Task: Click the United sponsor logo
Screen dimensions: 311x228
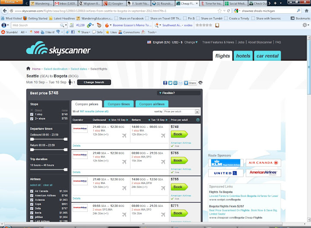Action: click(226, 173)
